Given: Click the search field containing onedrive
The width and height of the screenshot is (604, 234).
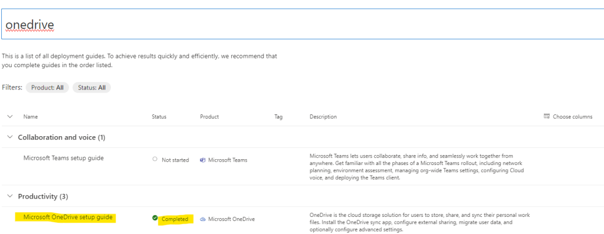Looking at the screenshot, I should coord(303,24).
